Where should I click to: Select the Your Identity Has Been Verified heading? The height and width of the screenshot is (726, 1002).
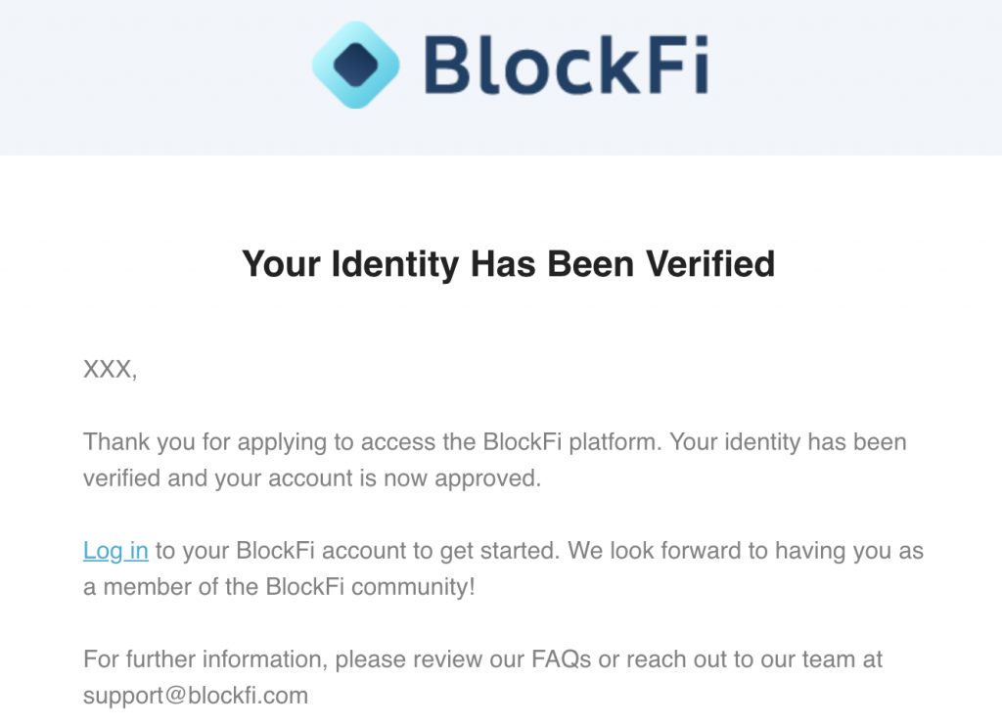pos(508,263)
